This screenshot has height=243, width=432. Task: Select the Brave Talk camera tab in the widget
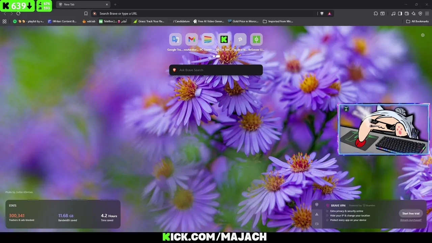click(x=317, y=224)
